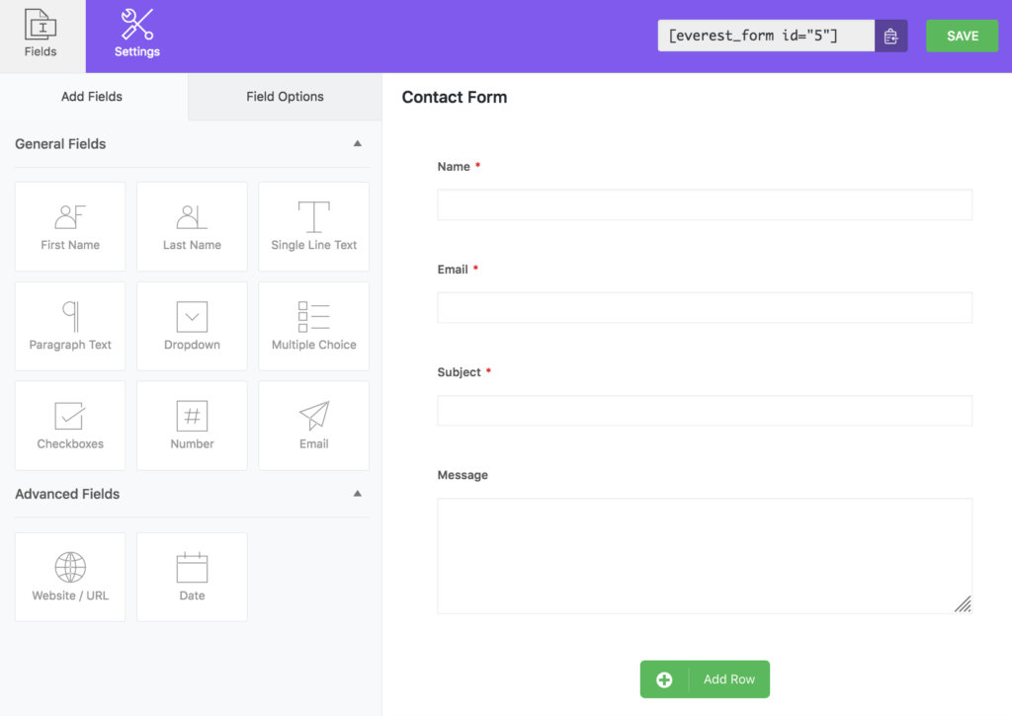Pick the Website / URL field
Viewport: 1012px width, 716px height.
click(x=69, y=576)
